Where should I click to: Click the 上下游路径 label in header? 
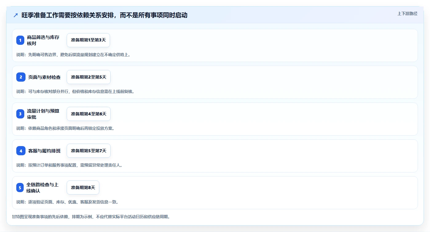coord(407,14)
